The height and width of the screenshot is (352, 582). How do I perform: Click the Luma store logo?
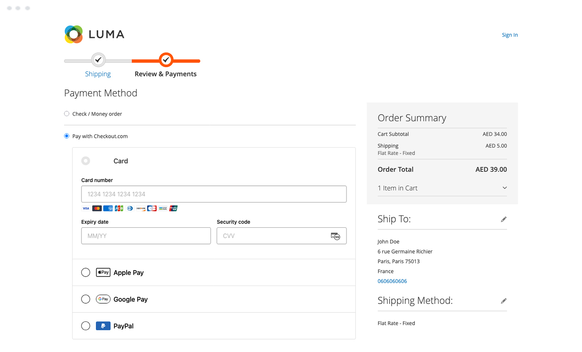point(94,34)
